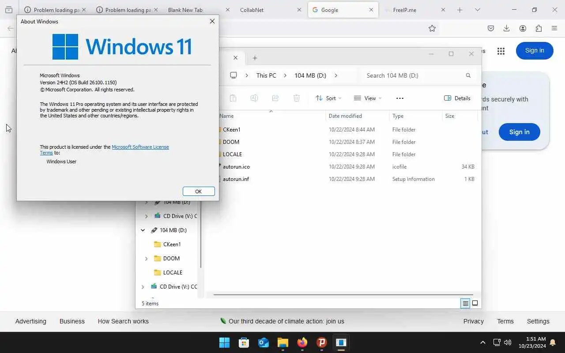Click the Rename icon in Explorer toolbar
The height and width of the screenshot is (353, 565).
254,98
